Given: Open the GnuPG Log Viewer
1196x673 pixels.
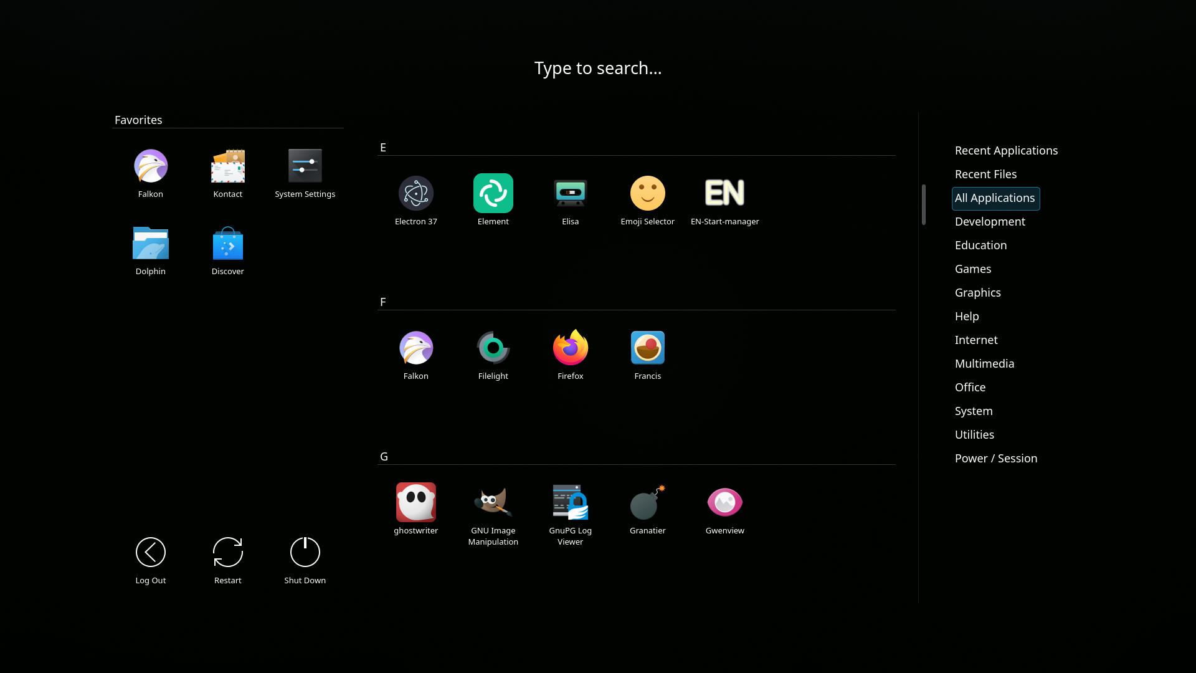Looking at the screenshot, I should 570,508.
